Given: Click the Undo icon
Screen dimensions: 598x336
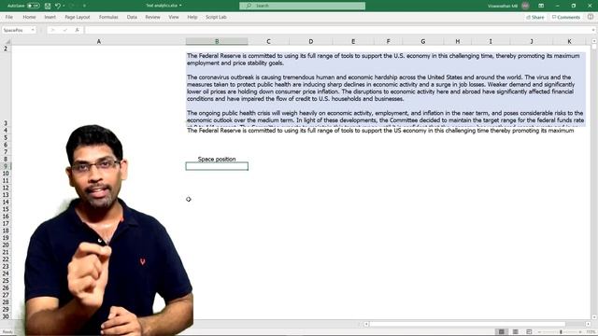Looking at the screenshot, I should (58, 6).
